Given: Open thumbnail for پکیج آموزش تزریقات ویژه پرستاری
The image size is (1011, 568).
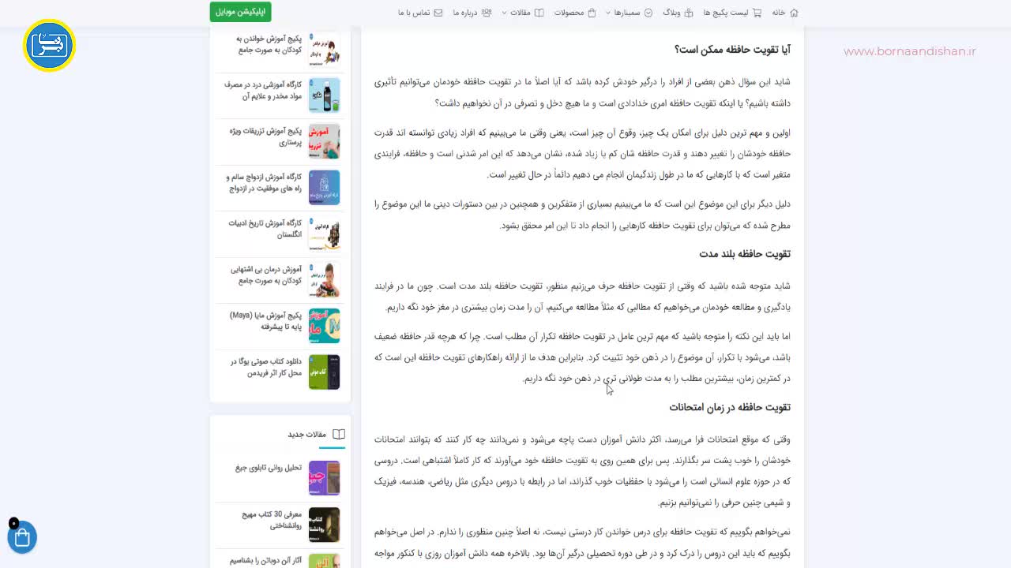Looking at the screenshot, I should [x=325, y=141].
